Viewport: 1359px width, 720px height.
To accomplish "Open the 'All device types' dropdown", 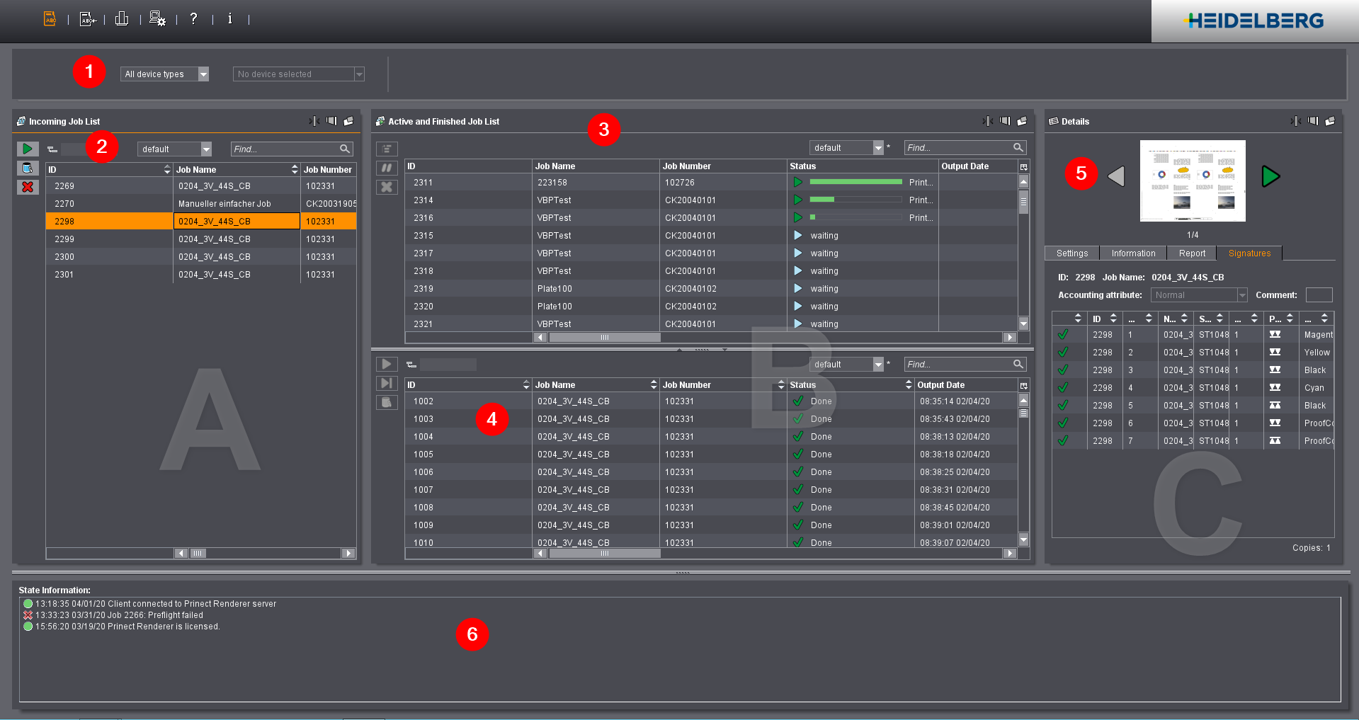I will 164,74.
